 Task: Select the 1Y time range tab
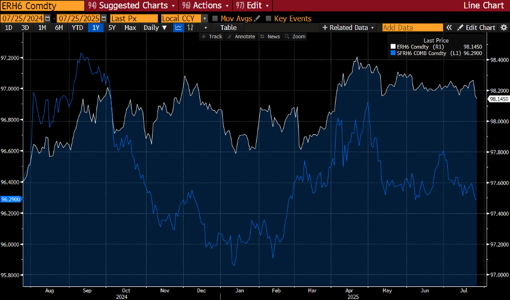click(x=96, y=28)
